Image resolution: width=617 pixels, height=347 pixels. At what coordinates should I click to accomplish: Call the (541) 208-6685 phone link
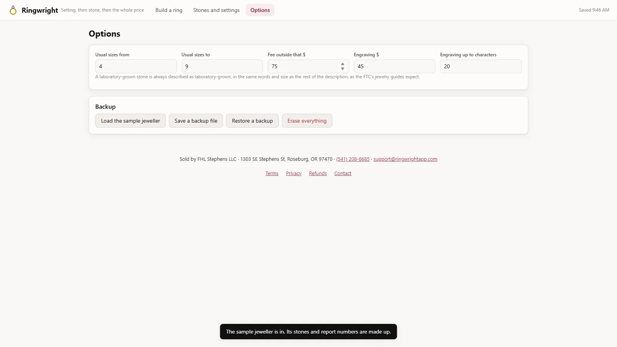(353, 159)
